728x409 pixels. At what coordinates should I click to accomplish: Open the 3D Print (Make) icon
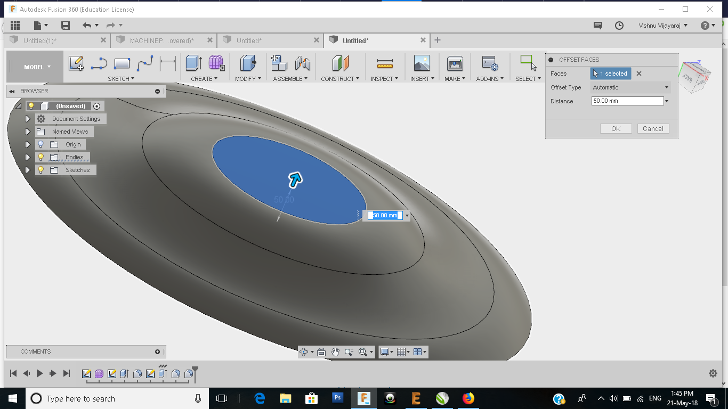click(455, 63)
